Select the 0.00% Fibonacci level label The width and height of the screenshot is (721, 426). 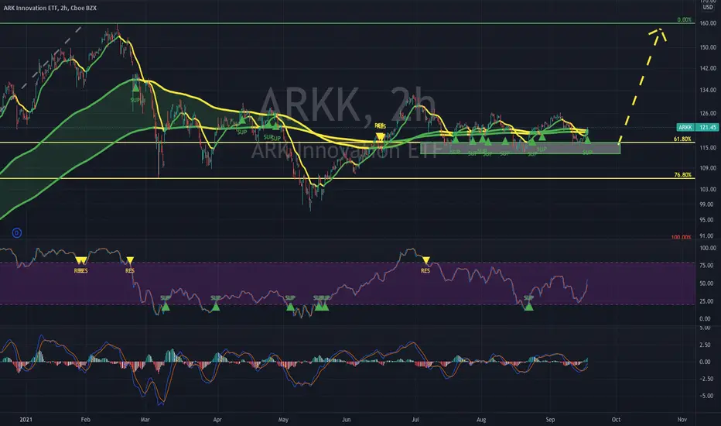(684, 20)
